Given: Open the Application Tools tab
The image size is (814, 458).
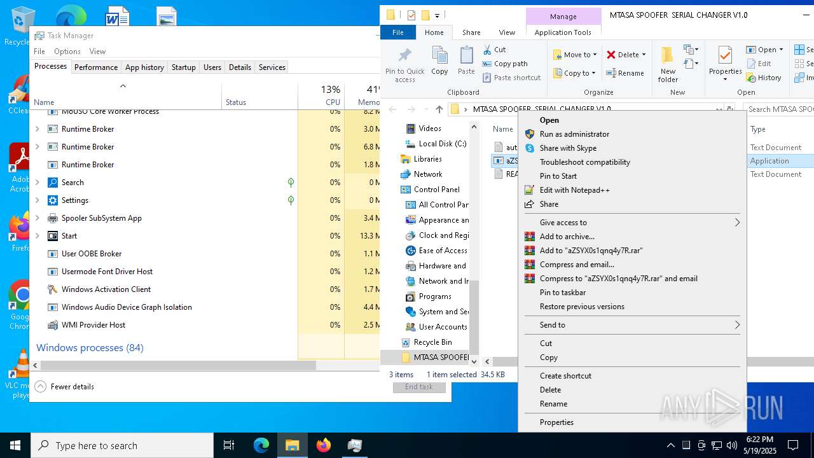Looking at the screenshot, I should click(x=563, y=32).
